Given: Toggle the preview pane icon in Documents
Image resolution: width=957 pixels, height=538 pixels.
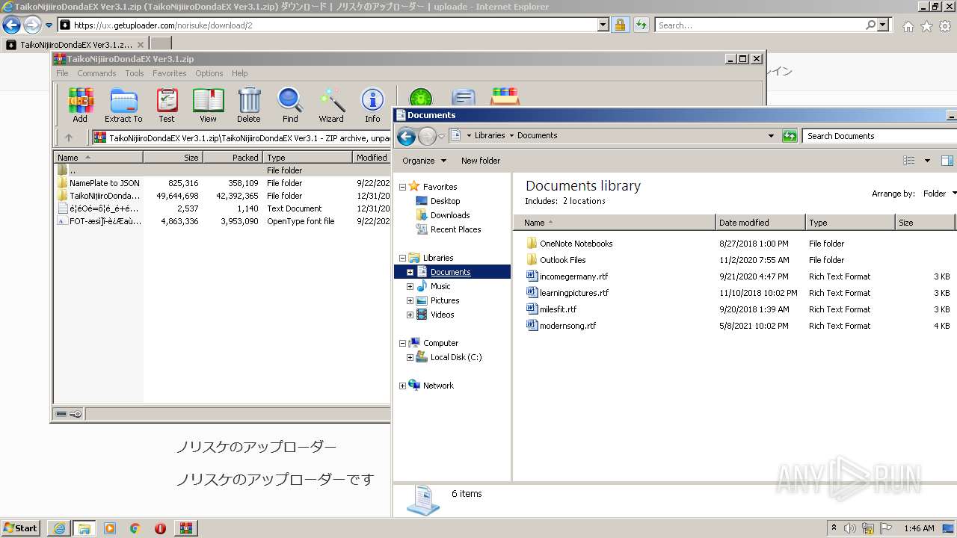Looking at the screenshot, I should (947, 161).
